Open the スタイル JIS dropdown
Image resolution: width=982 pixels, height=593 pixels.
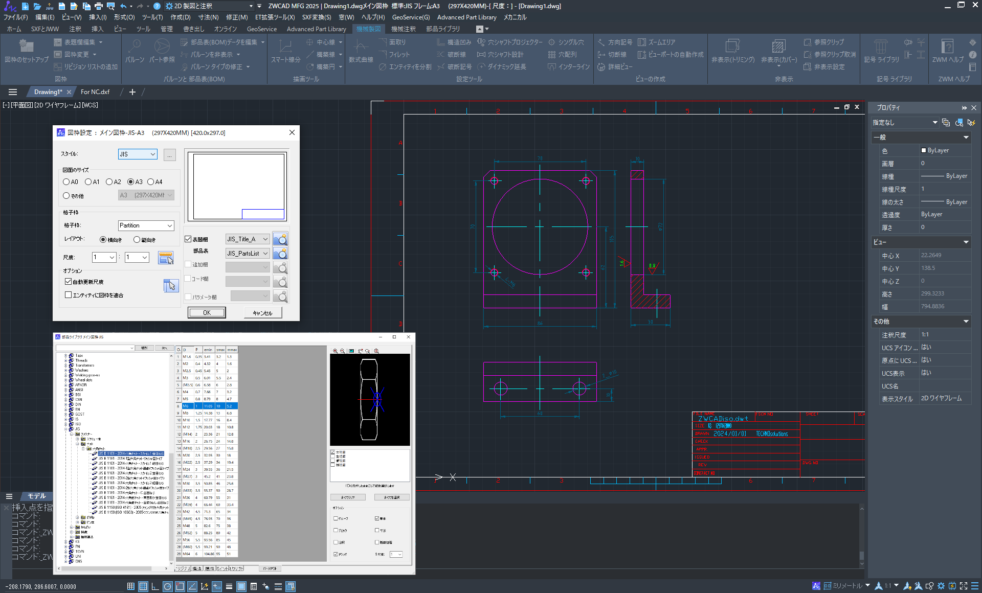[x=151, y=154]
